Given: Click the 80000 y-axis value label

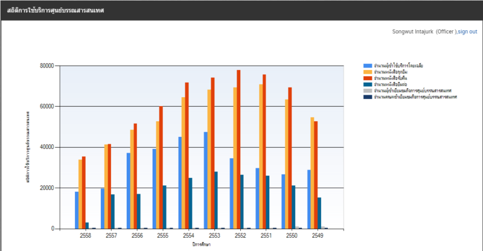Looking at the screenshot, I should pos(46,65).
